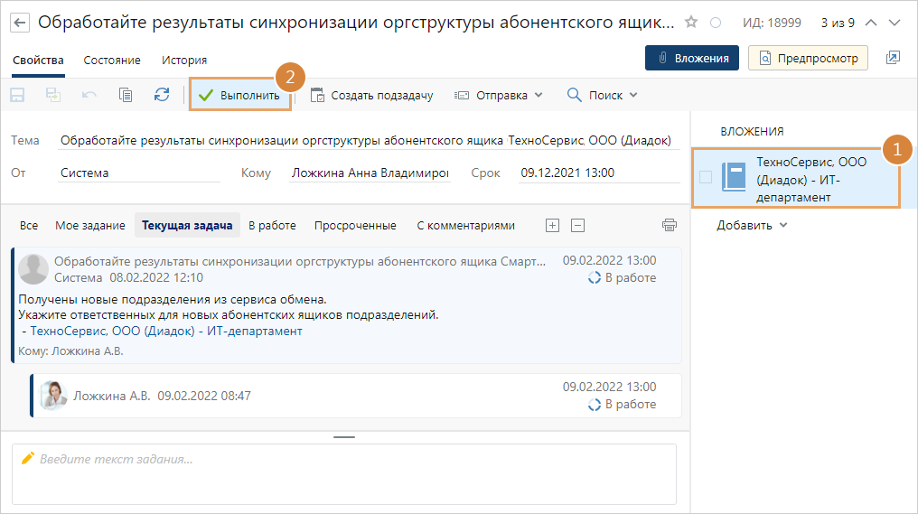Expand the Добавить attachment dropdown

click(752, 225)
